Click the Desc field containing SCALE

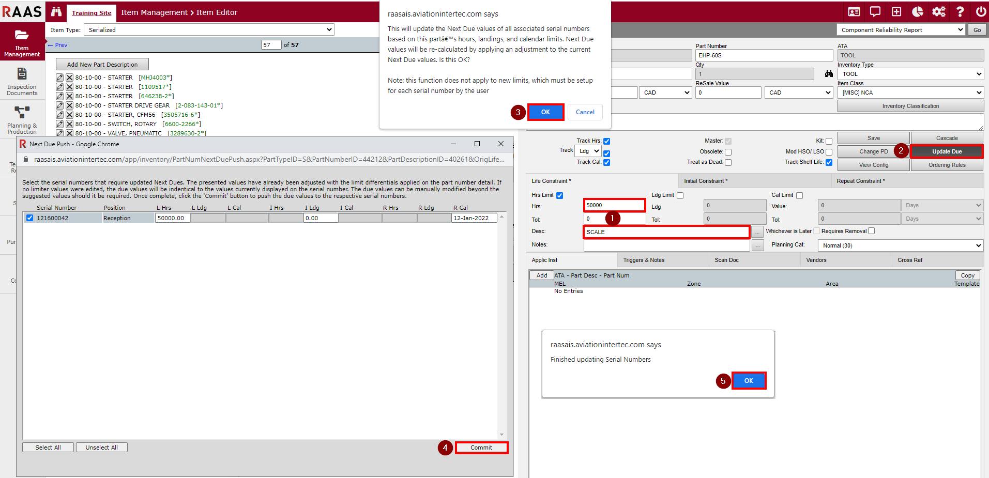click(666, 232)
